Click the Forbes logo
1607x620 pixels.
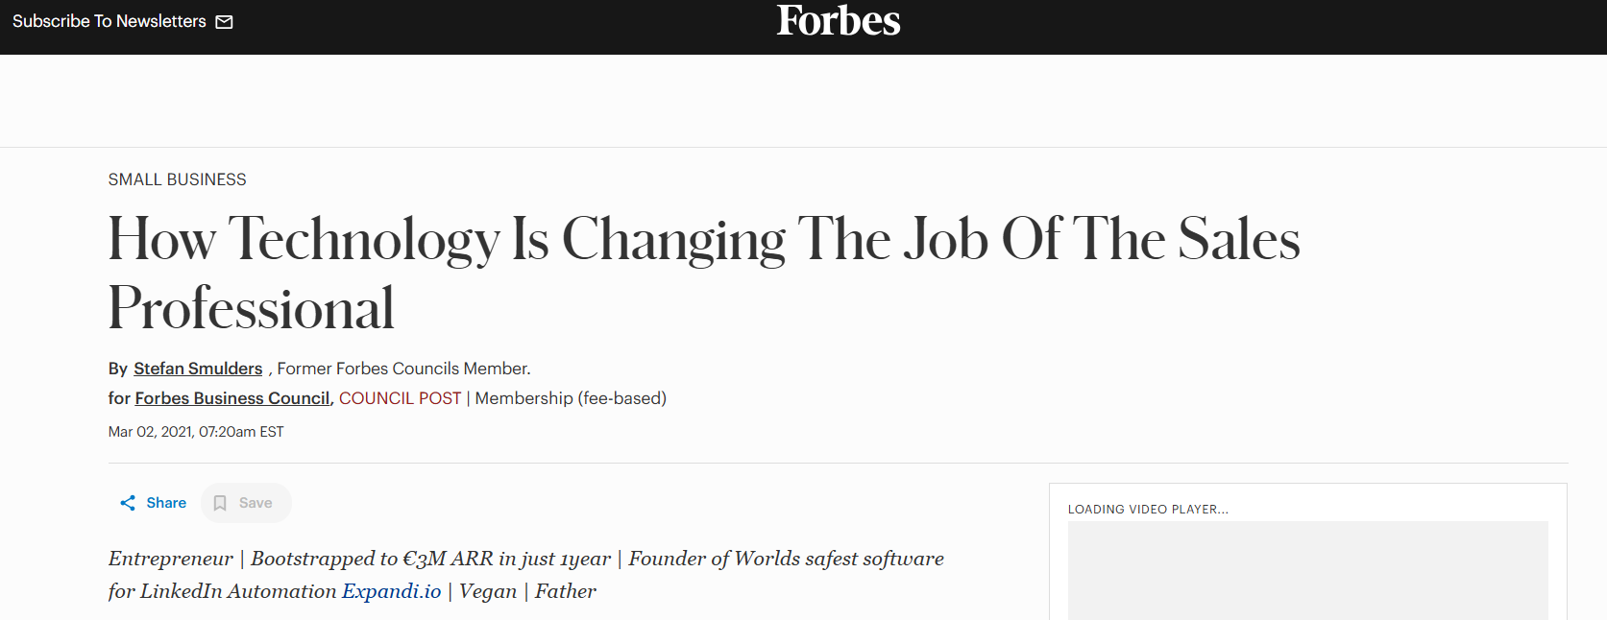tap(839, 21)
